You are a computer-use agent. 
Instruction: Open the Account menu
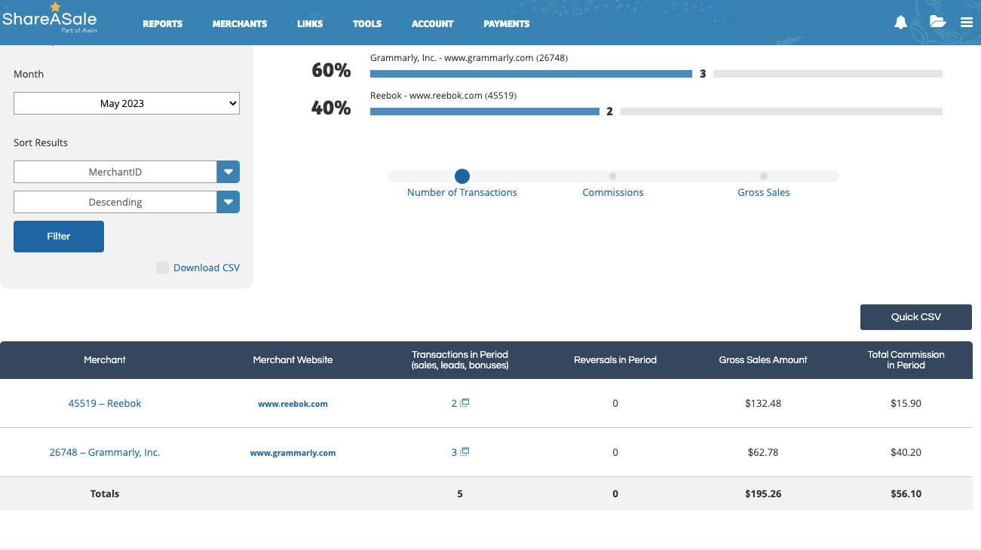click(x=433, y=24)
